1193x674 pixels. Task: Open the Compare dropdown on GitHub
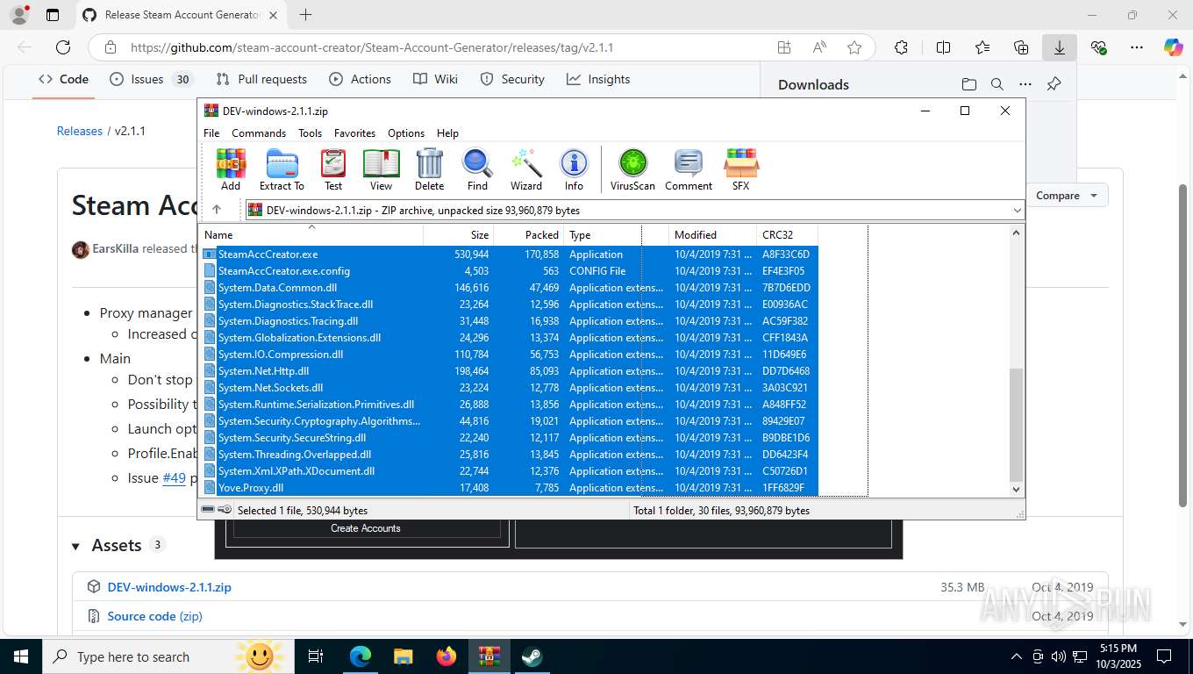pyautogui.click(x=1067, y=195)
